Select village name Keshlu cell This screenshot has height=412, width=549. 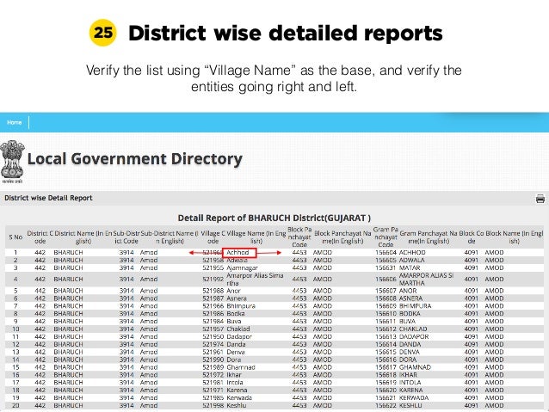(237, 406)
